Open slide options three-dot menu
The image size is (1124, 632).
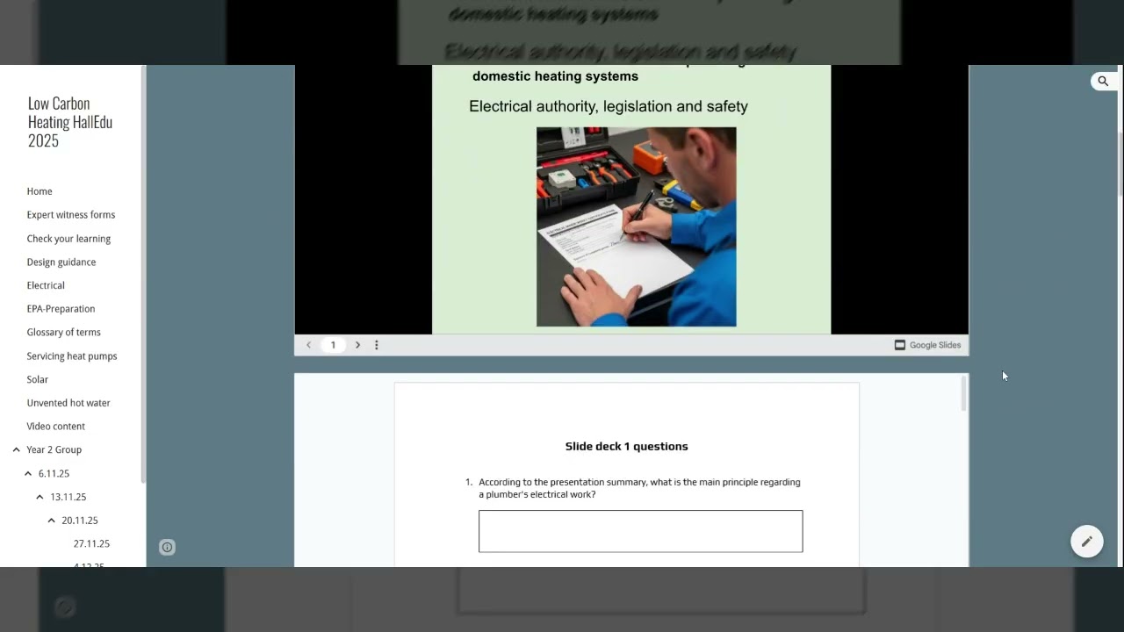(x=377, y=345)
